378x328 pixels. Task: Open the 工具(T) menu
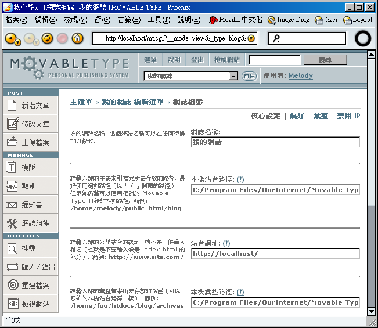(x=159, y=20)
